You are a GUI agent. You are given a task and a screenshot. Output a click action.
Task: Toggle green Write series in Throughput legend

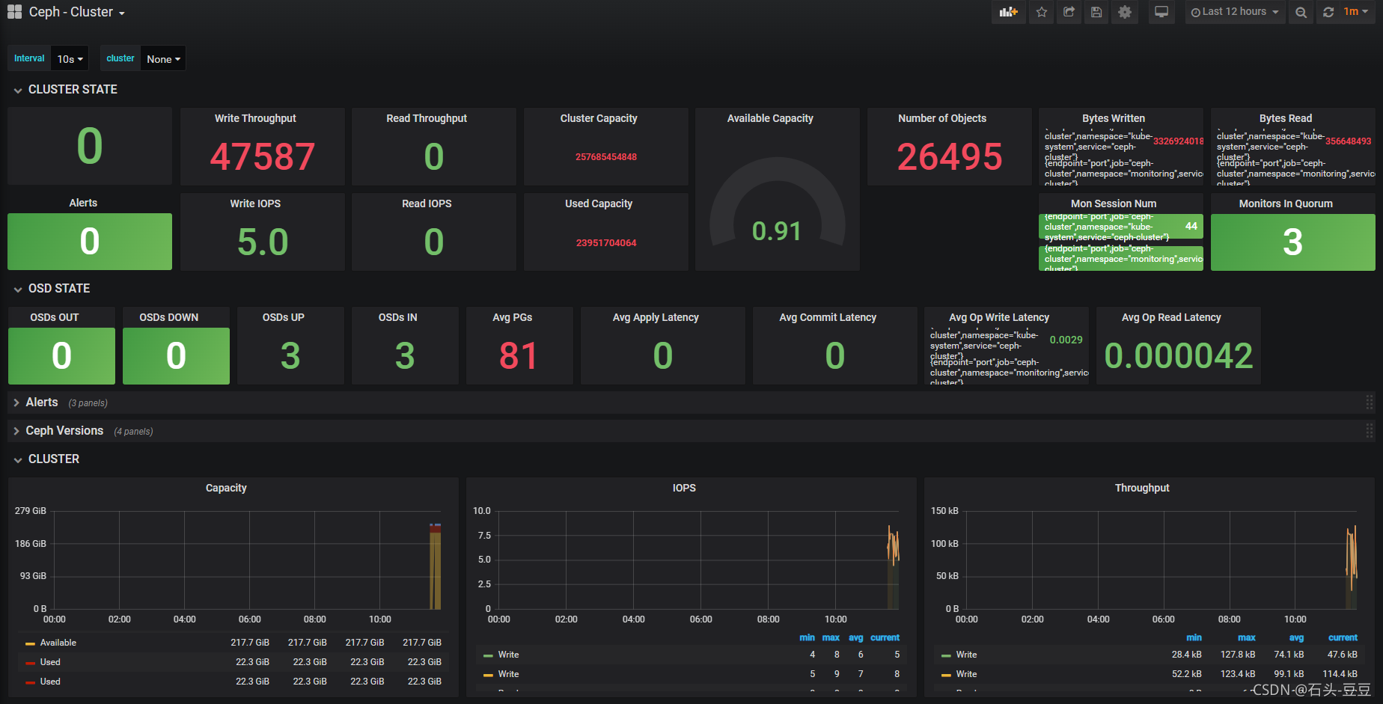(x=966, y=655)
